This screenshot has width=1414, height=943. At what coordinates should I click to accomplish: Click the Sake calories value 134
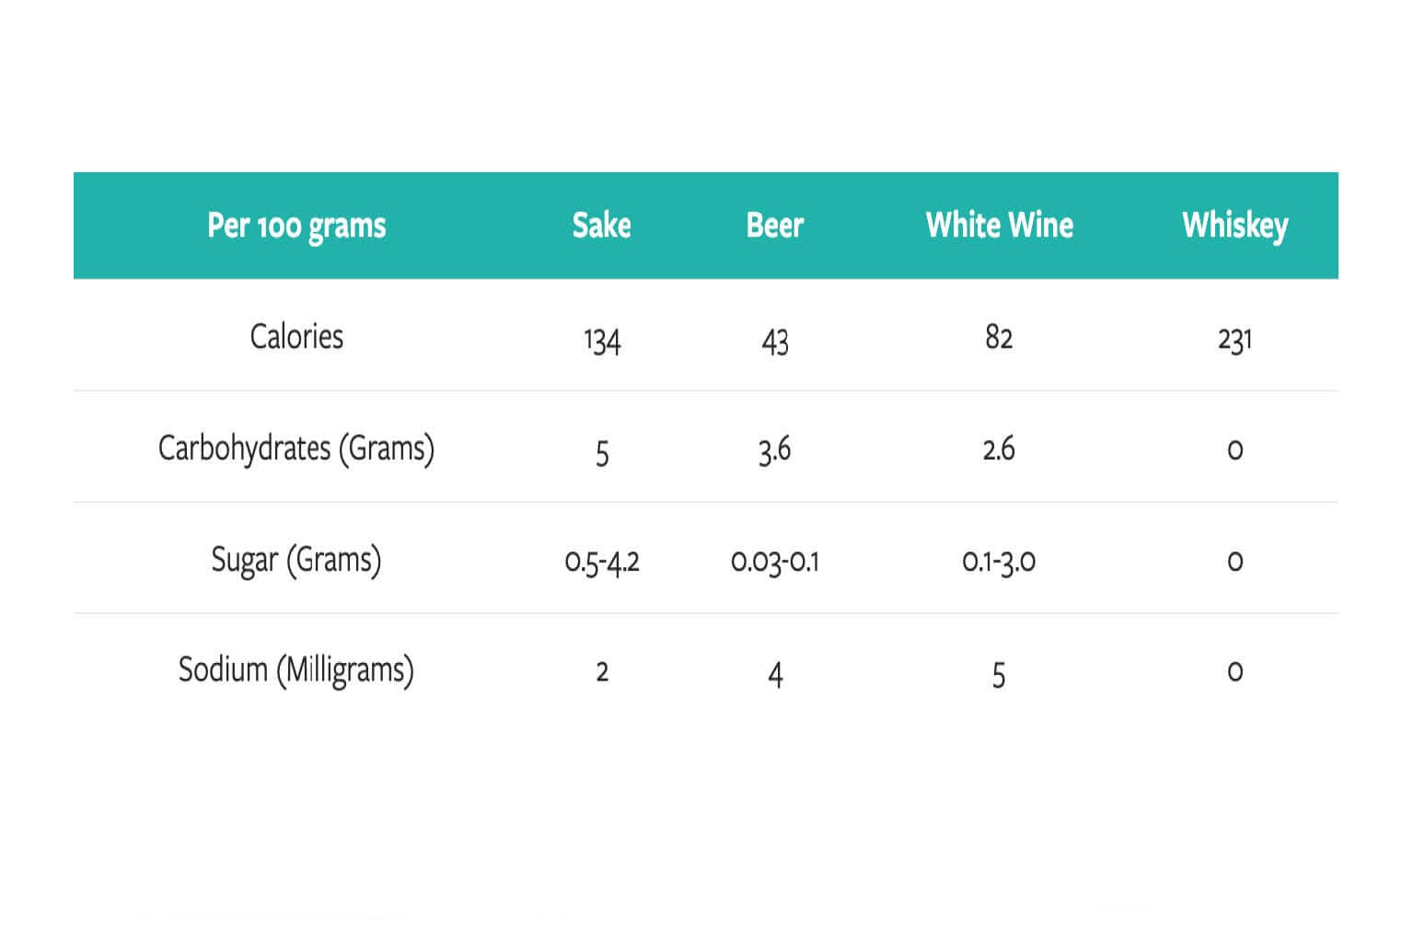602,341
